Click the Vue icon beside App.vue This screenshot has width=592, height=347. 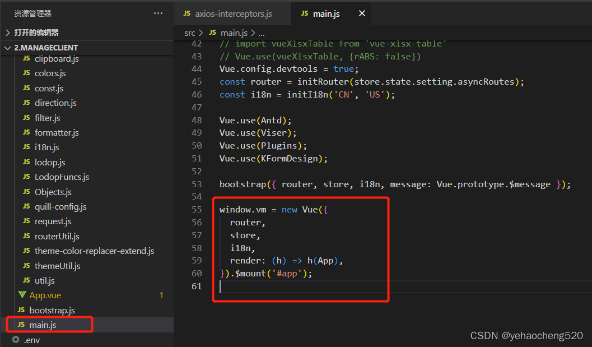[22, 295]
